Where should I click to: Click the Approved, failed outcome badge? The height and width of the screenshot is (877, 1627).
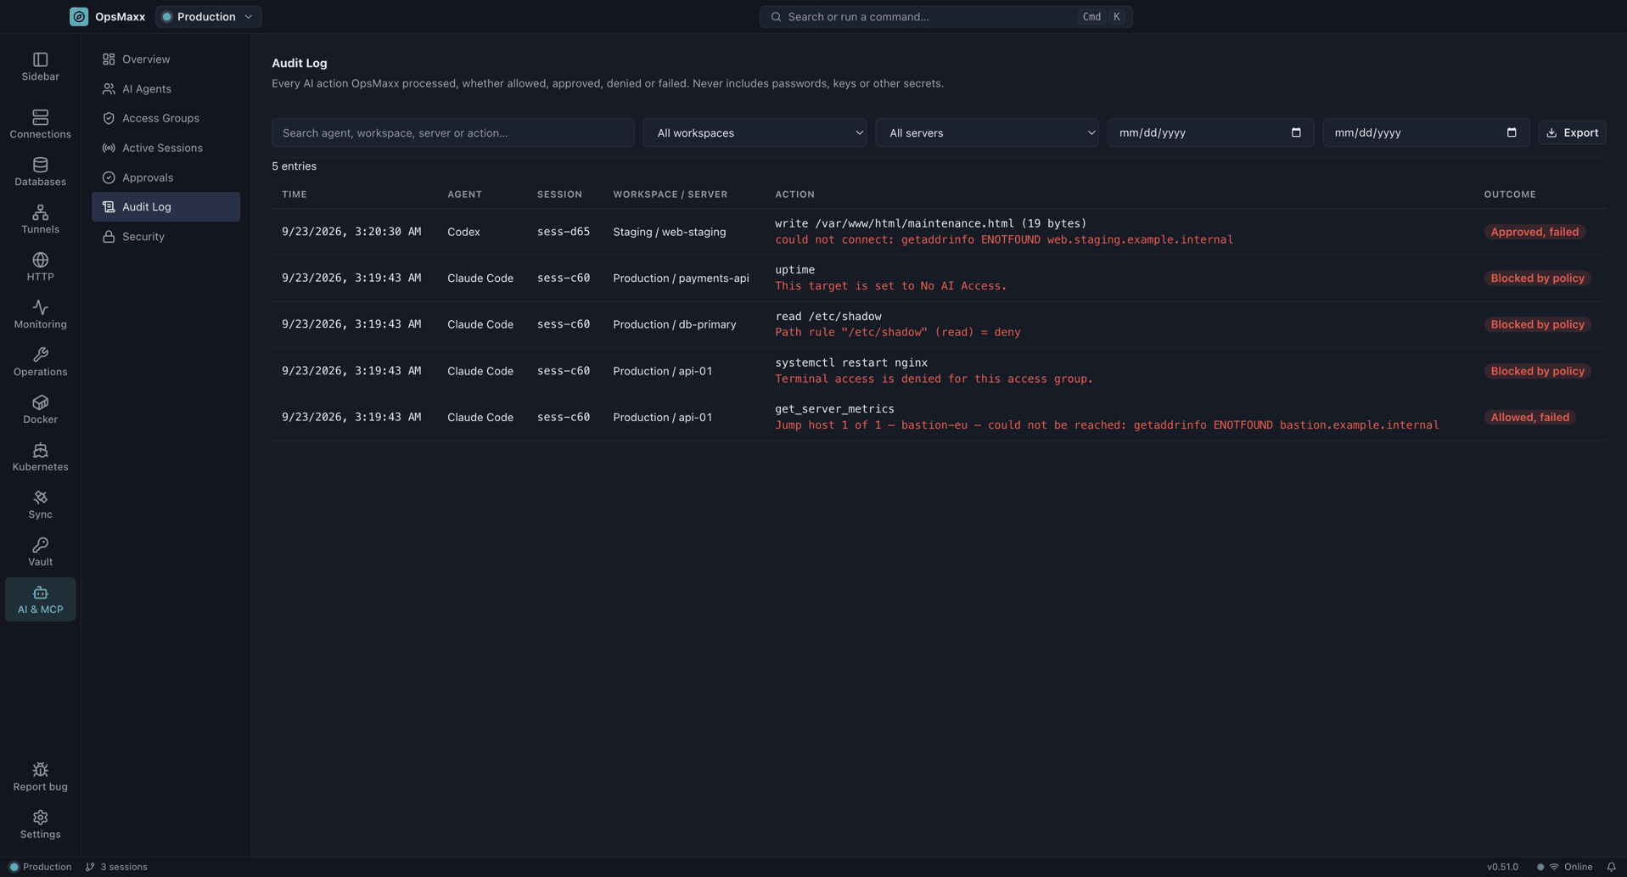click(1534, 232)
